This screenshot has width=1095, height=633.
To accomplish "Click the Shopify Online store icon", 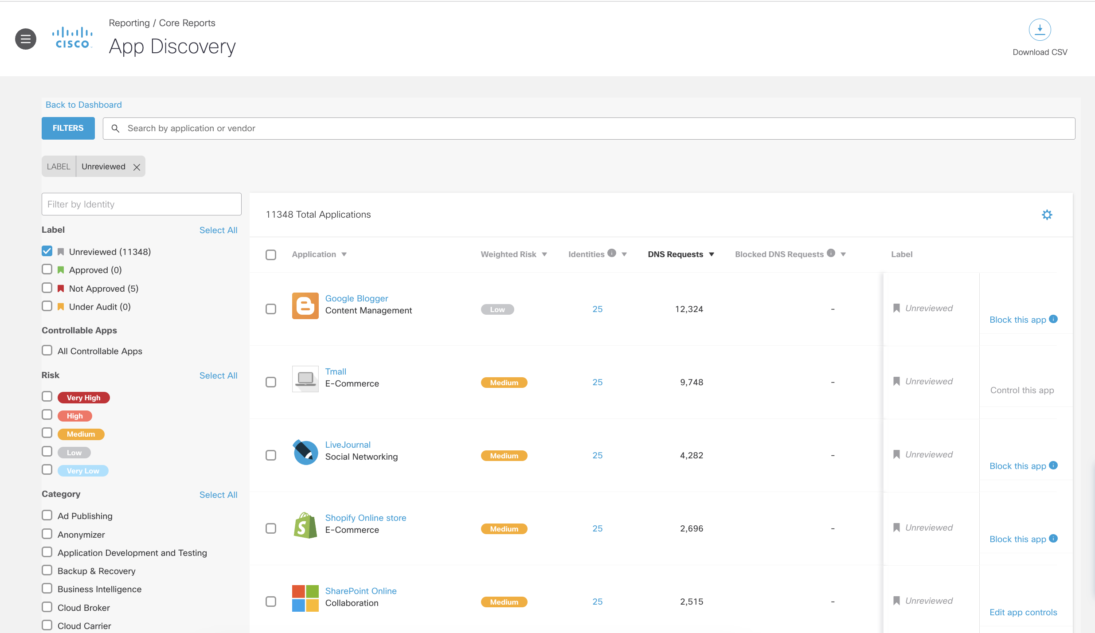I will coord(305,525).
